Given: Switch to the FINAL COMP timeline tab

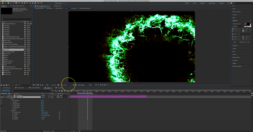Looking at the screenshot, I should (x=20, y=88).
